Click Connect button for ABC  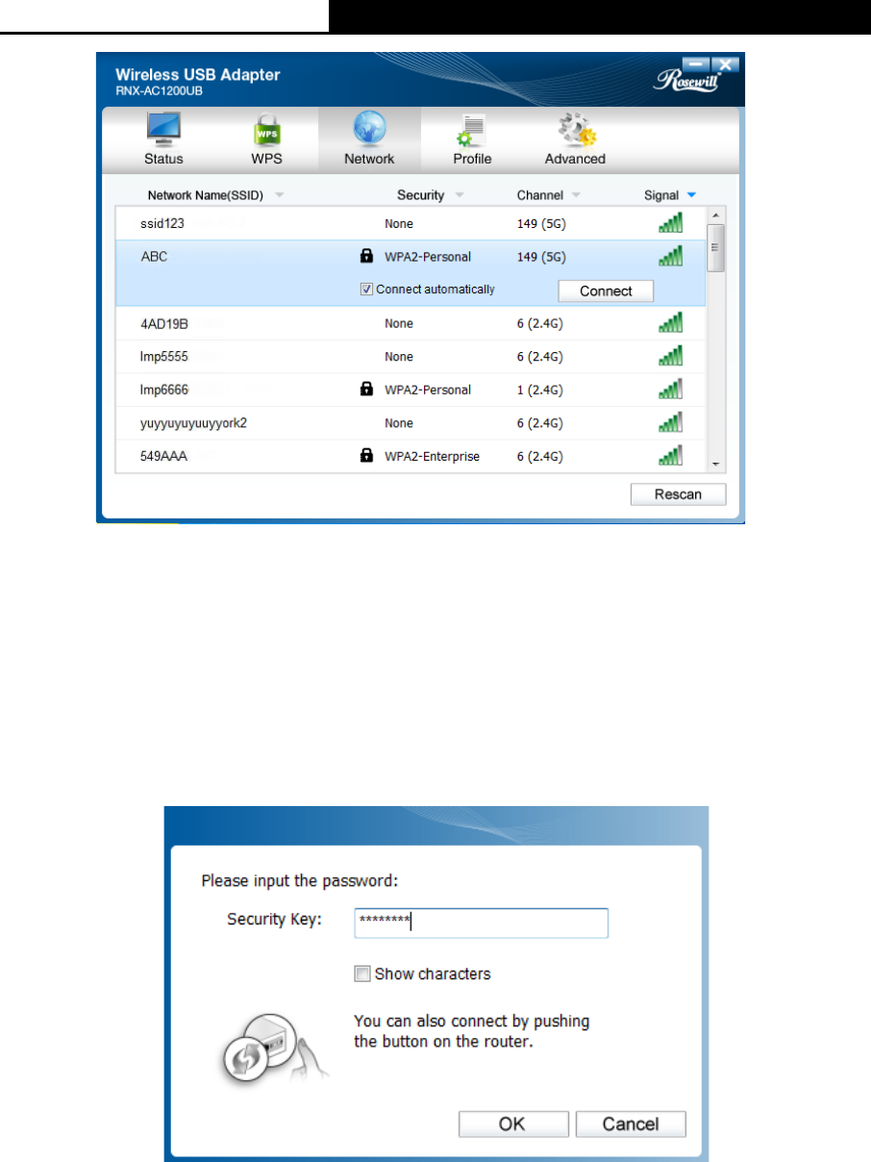(606, 290)
